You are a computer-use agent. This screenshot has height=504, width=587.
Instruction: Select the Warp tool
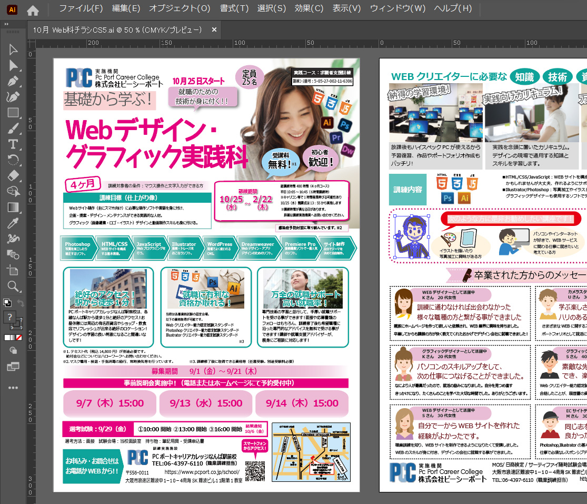click(13, 239)
